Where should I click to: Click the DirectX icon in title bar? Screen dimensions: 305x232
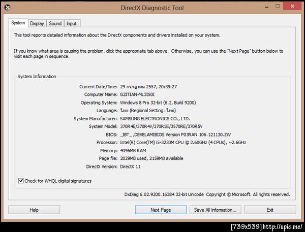(8, 8)
